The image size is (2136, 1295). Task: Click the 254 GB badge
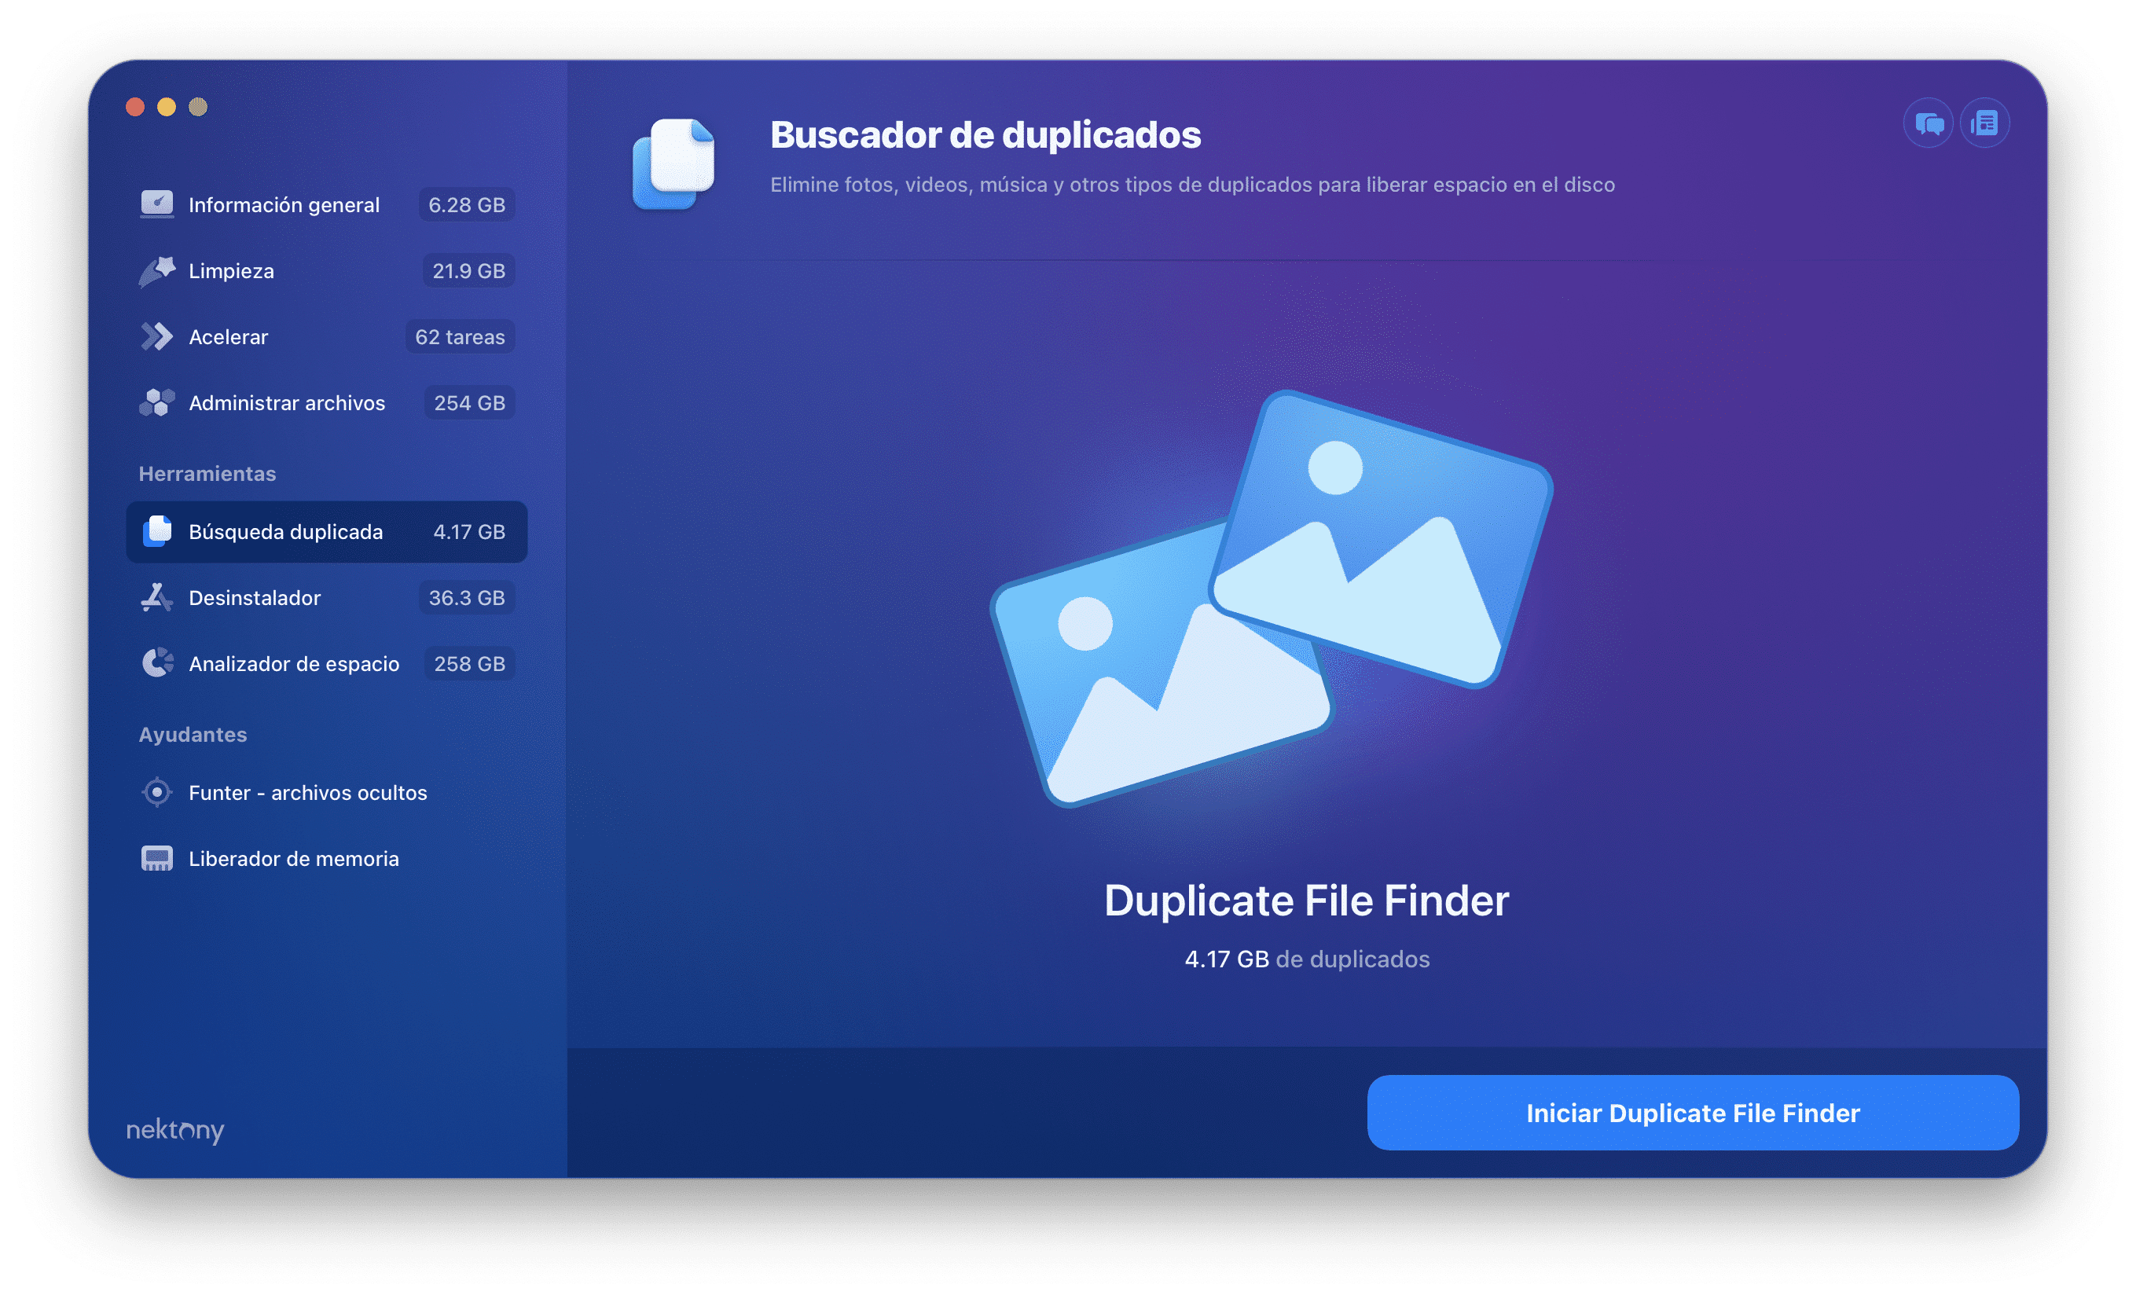[x=469, y=402]
